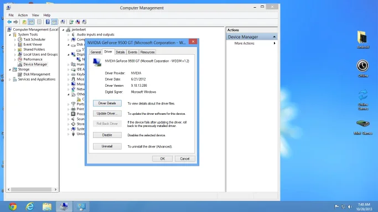
Task: Open the Action menu
Action: 23,15
